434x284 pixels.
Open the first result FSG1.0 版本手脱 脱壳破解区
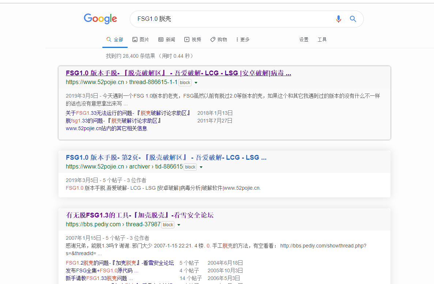(178, 73)
